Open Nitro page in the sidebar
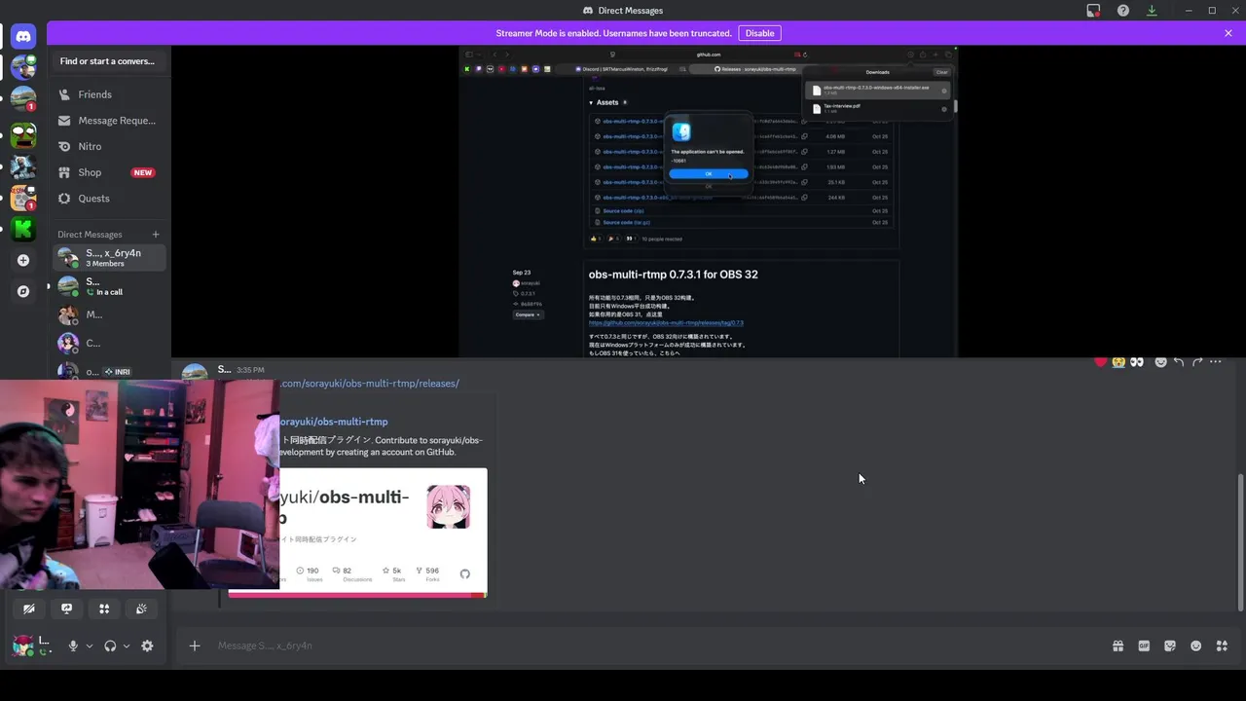Image resolution: width=1246 pixels, height=701 pixels. click(108, 146)
